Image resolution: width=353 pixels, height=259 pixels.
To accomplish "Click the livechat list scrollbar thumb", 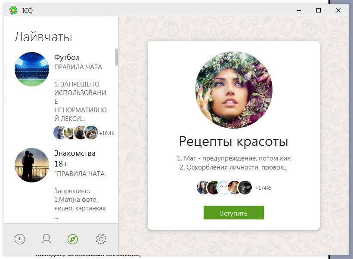I will click(117, 57).
